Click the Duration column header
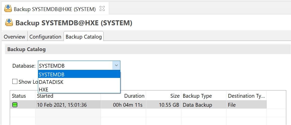This screenshot has width=291, height=125. click(134, 96)
